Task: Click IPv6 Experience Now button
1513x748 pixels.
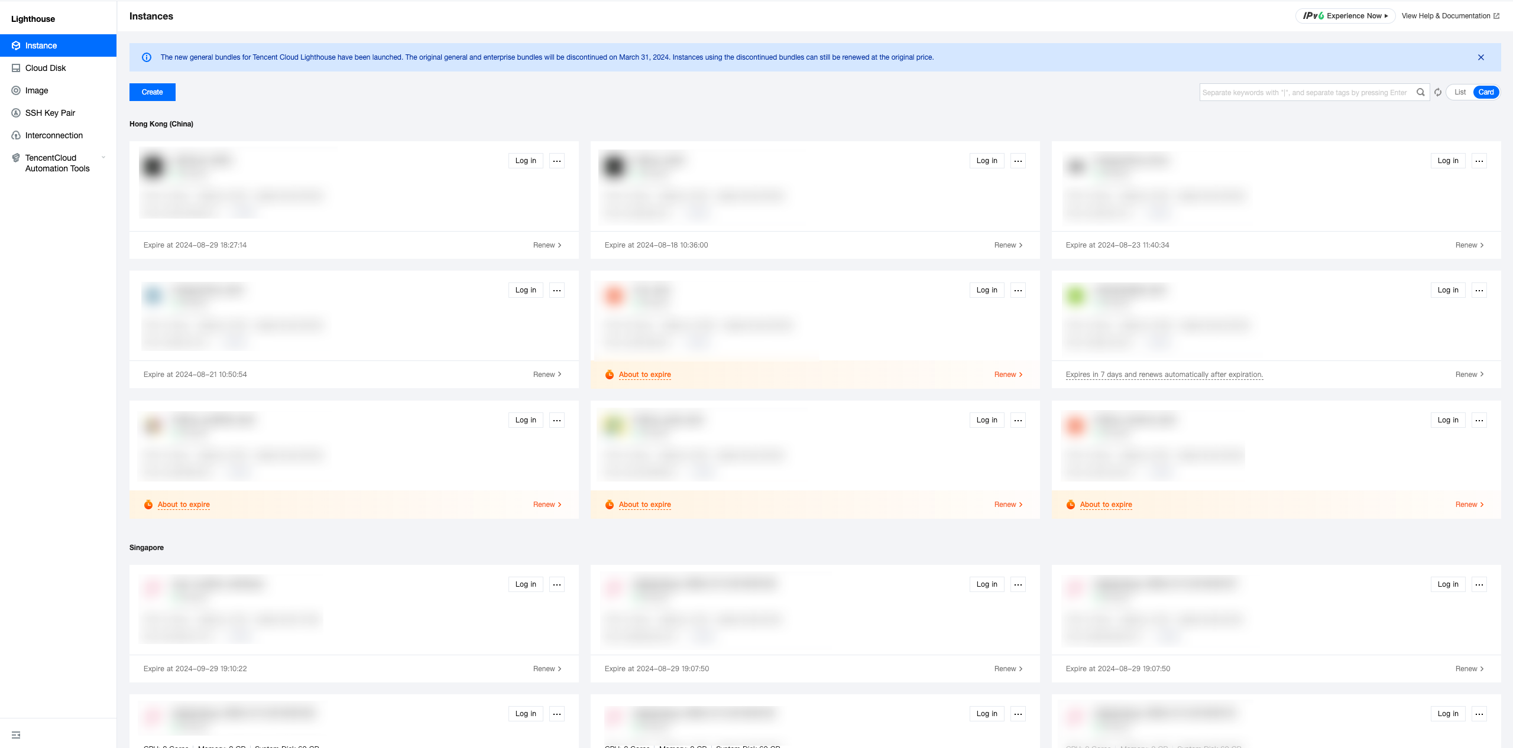Action: pyautogui.click(x=1345, y=16)
